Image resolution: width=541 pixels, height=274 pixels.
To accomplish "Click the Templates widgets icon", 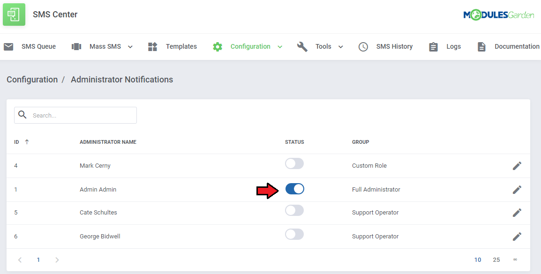I will pos(152,46).
